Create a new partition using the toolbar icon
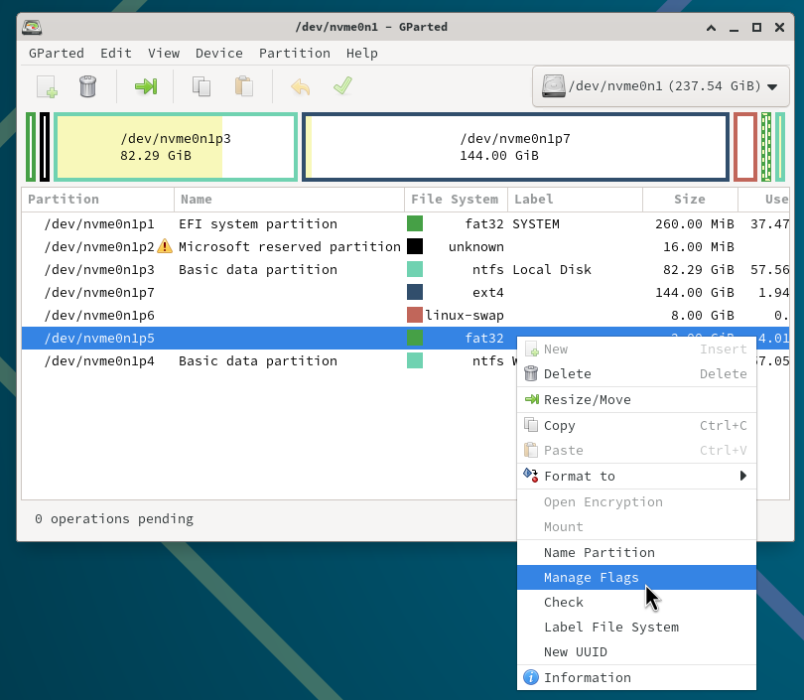 coord(46,86)
